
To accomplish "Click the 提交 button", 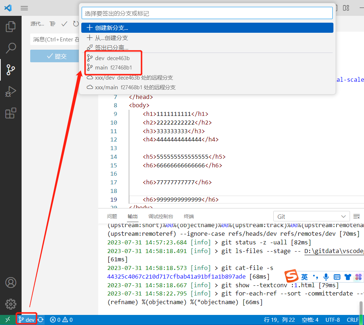I will 55,56.
